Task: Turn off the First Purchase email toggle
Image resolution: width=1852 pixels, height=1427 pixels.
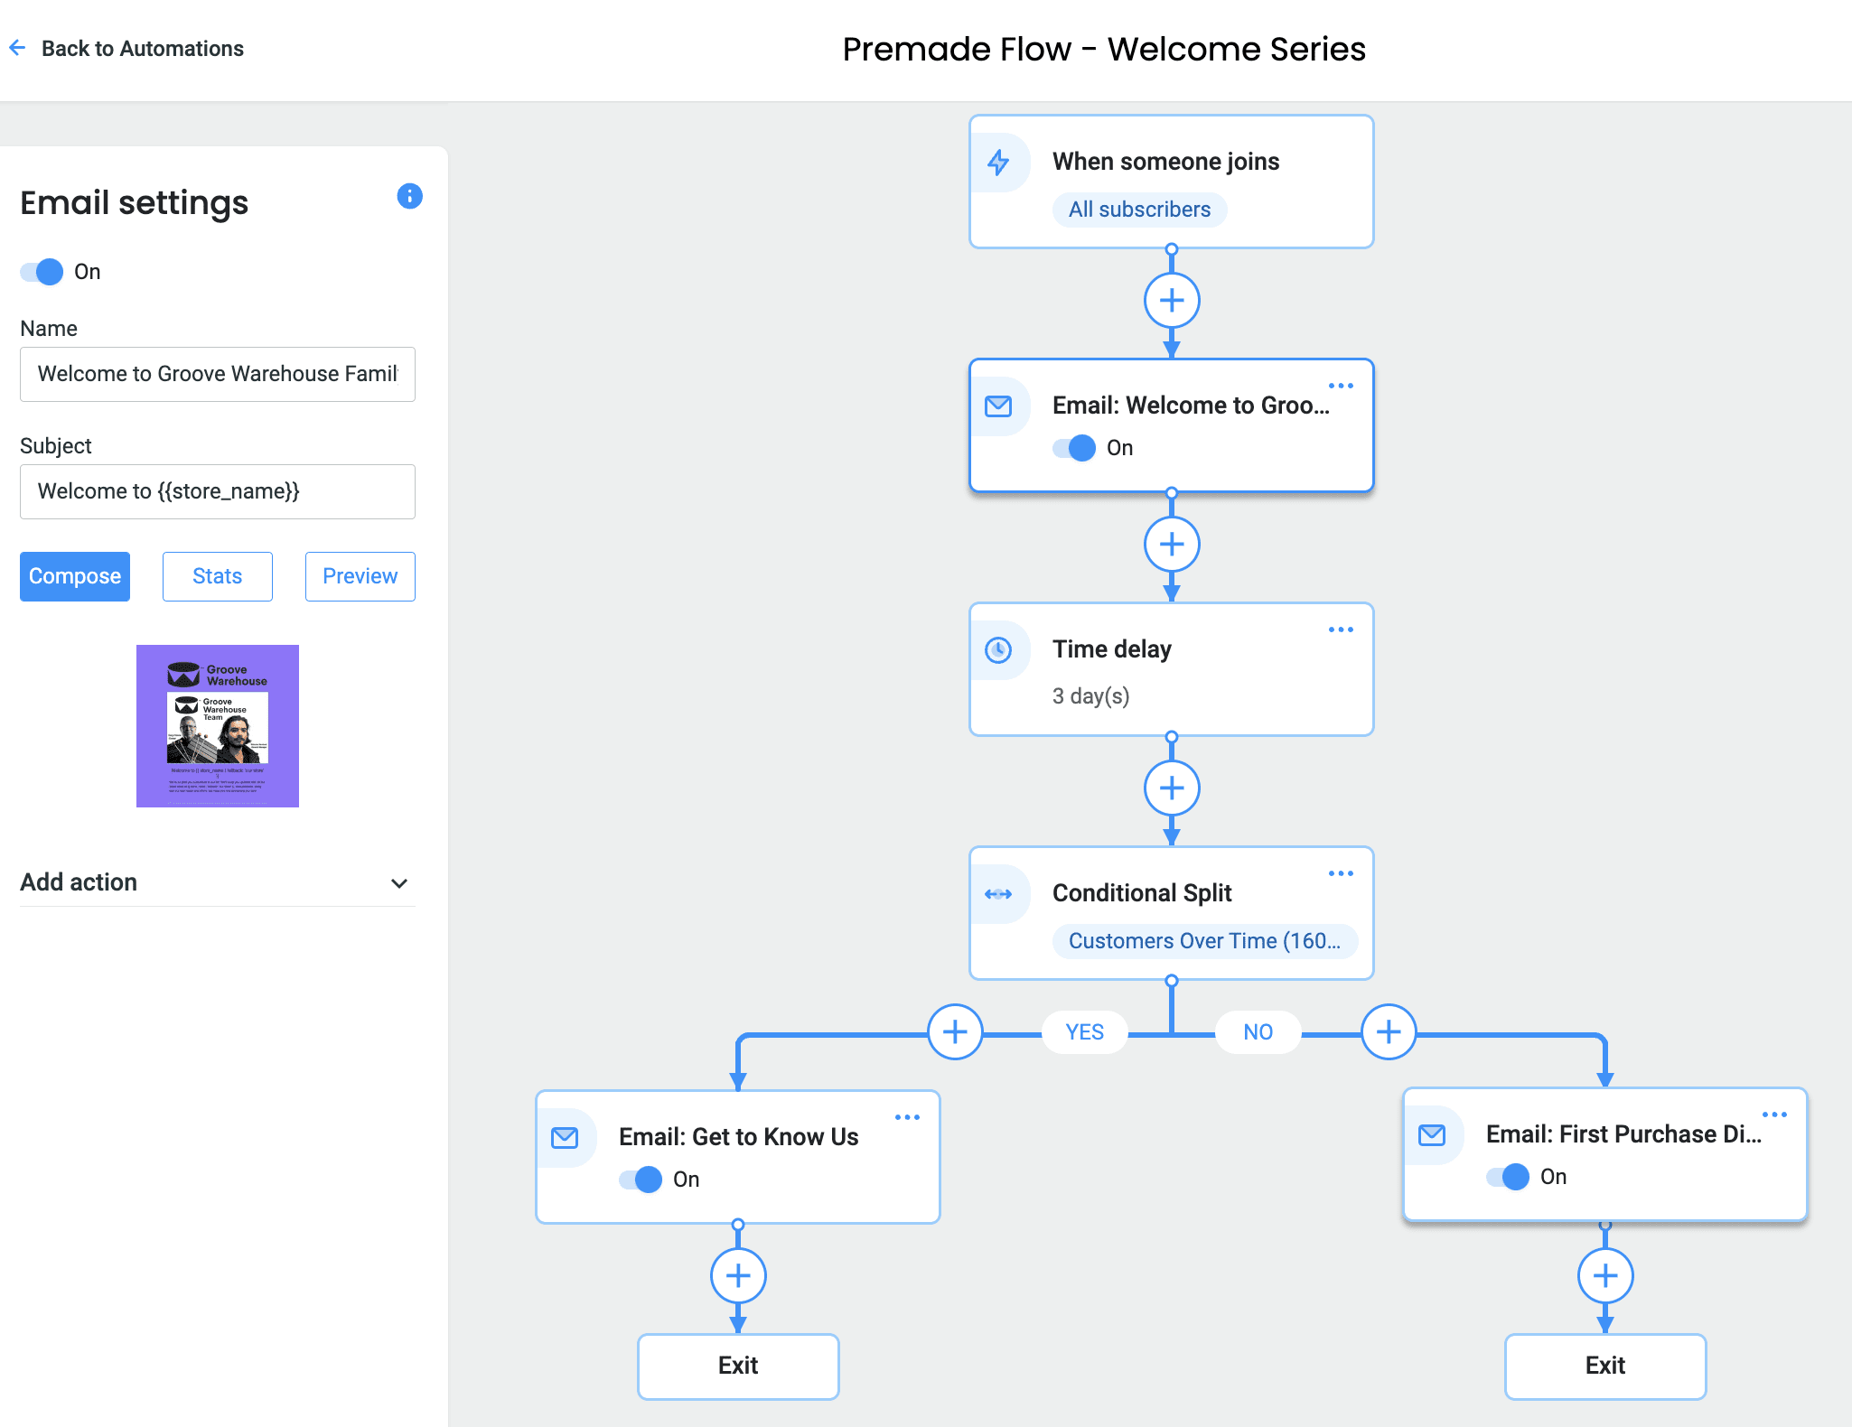Action: coord(1508,1177)
